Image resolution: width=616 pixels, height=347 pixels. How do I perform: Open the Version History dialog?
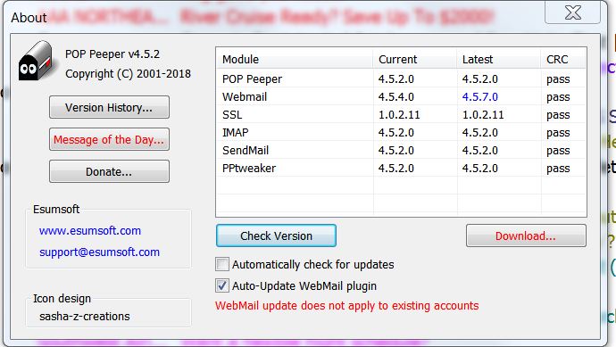109,107
